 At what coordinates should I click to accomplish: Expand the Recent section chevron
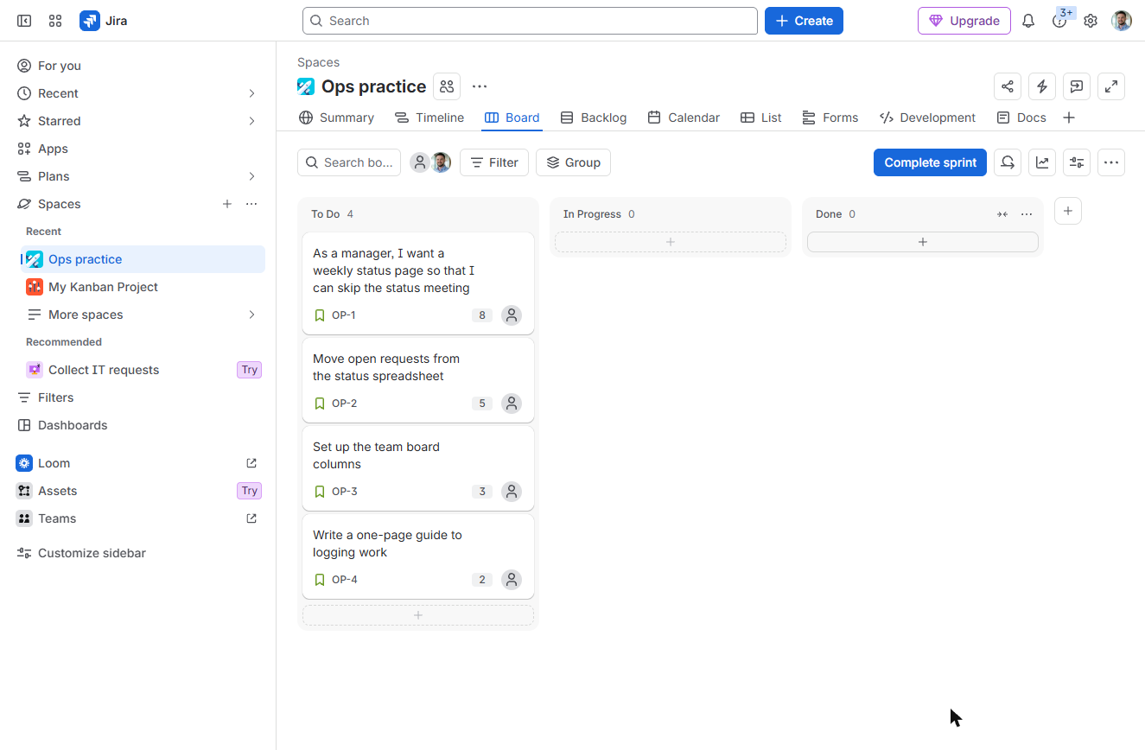pyautogui.click(x=251, y=93)
